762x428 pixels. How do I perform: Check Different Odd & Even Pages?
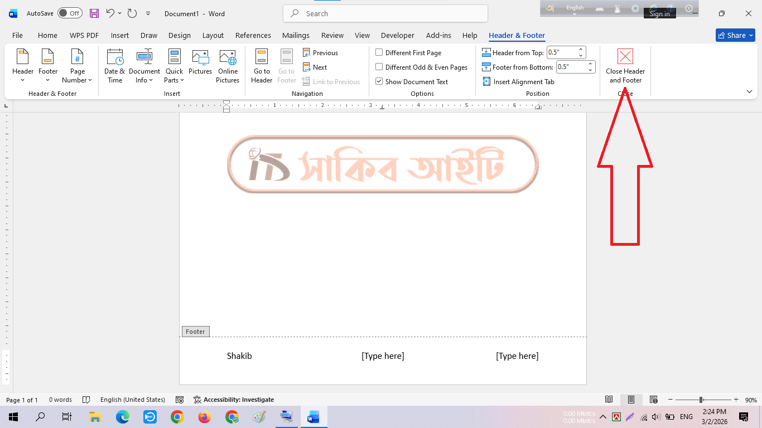point(379,67)
